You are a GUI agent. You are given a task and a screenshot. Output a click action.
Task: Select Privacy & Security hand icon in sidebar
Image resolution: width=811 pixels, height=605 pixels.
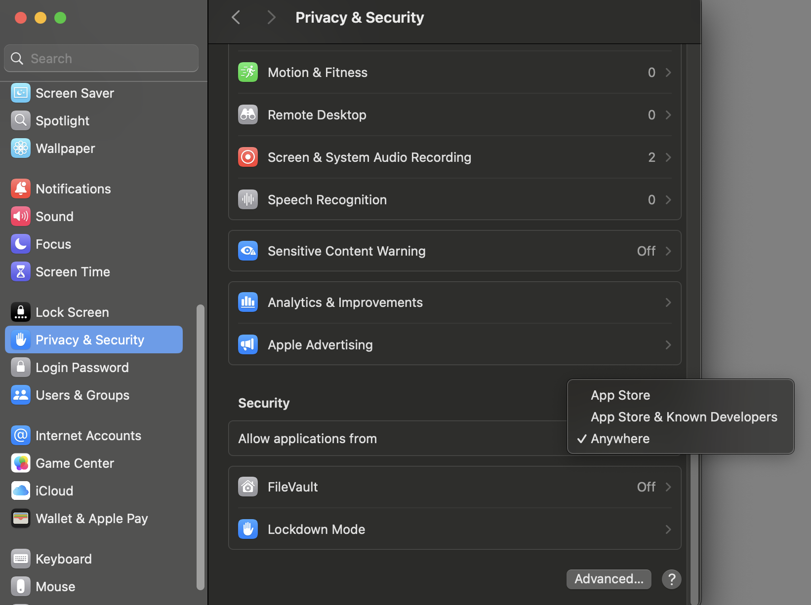[21, 340]
